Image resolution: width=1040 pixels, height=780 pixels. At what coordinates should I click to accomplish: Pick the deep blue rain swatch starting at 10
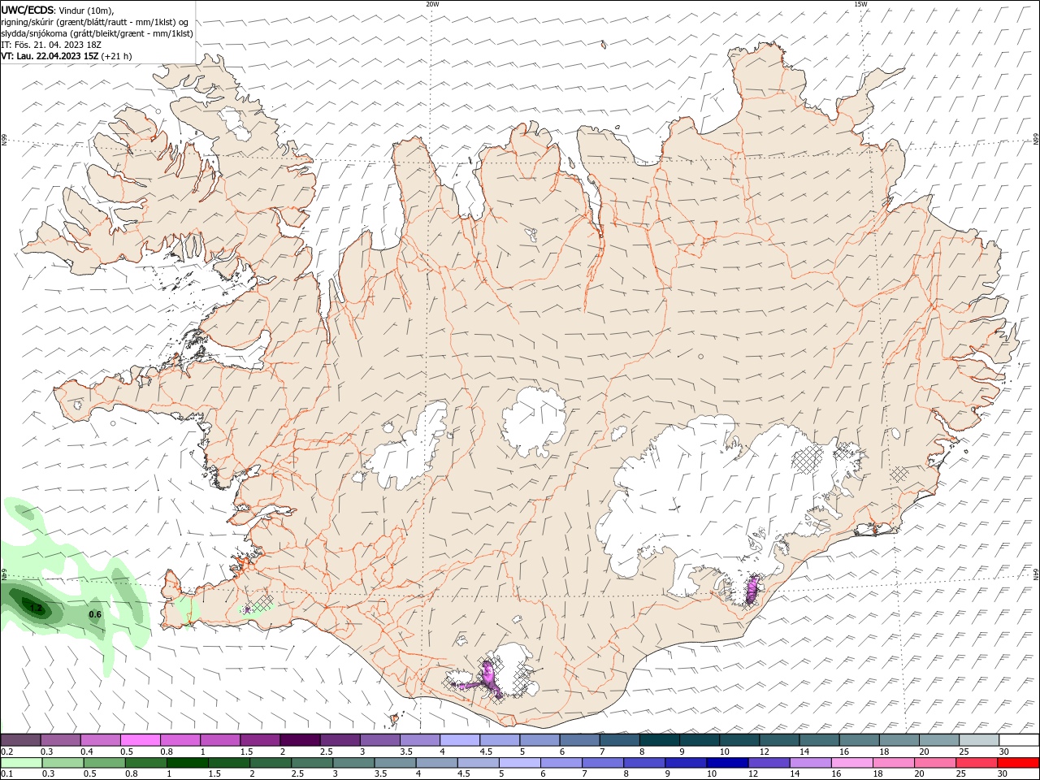tap(727, 763)
